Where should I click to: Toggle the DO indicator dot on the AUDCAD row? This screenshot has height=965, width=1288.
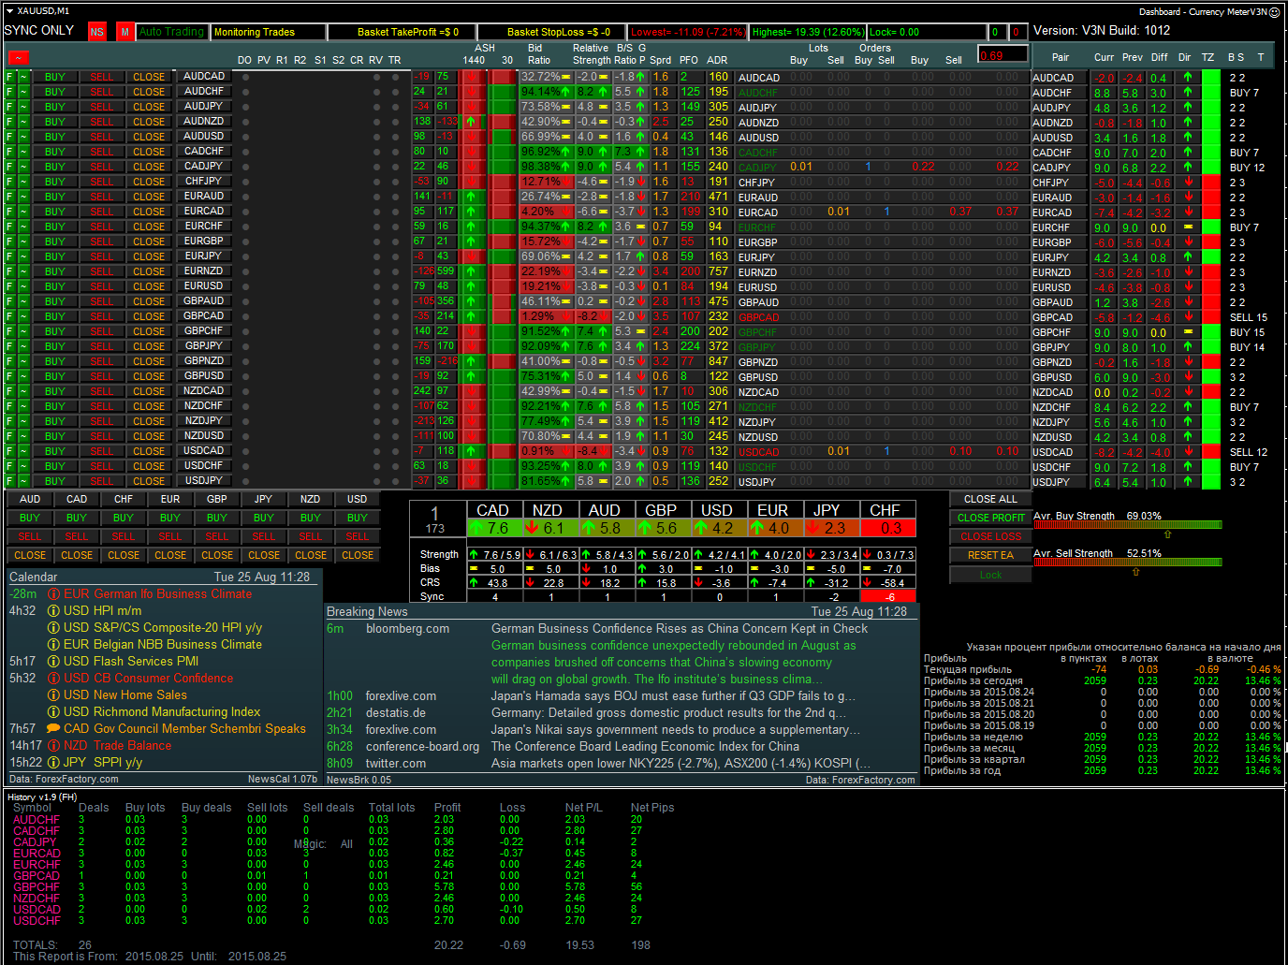click(x=245, y=78)
